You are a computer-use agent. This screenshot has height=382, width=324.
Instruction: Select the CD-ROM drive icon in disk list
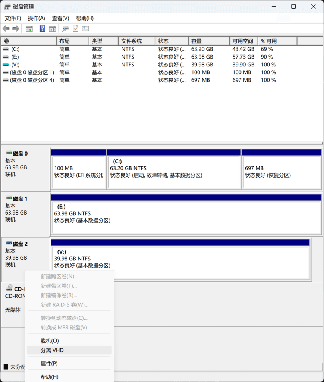(9, 288)
